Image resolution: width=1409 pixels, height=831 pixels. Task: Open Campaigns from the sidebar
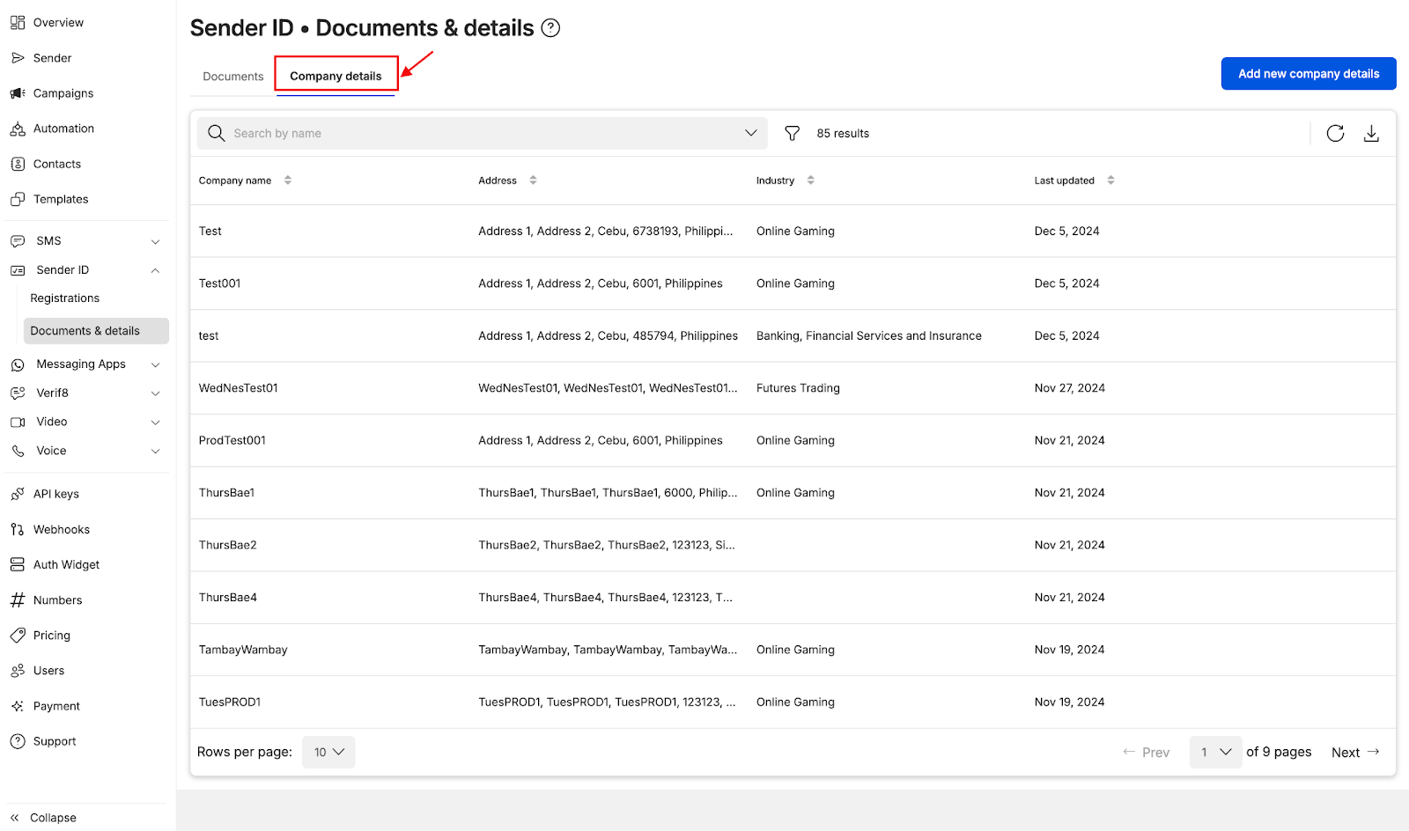[x=63, y=93]
